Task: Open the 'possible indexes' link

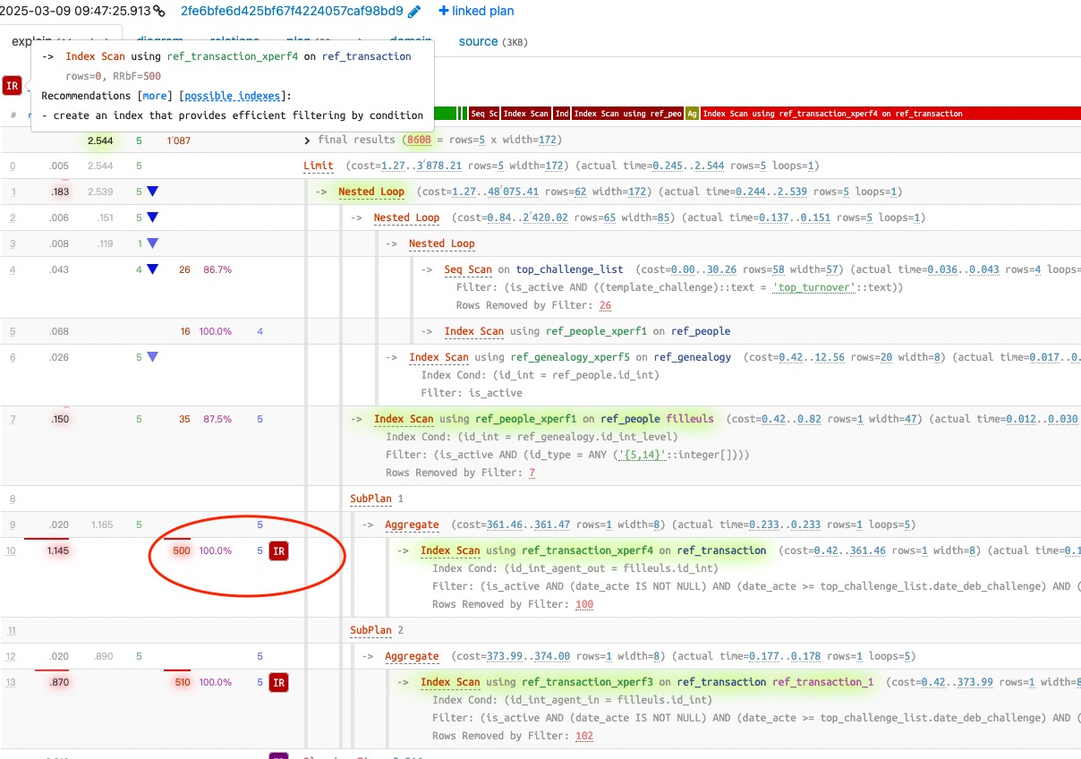Action: point(233,96)
